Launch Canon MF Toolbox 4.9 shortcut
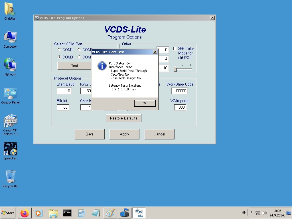The height and width of the screenshot is (219, 292). 10,124
